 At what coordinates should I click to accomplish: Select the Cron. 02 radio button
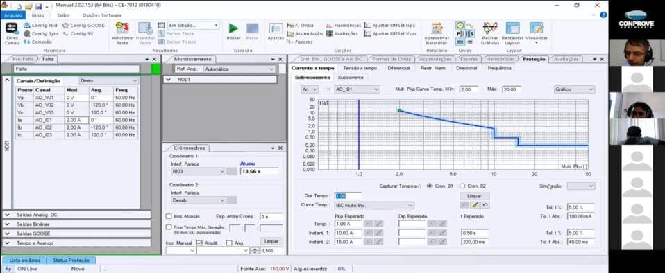click(462, 186)
